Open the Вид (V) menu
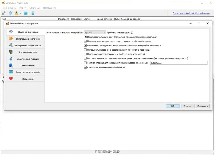Screen dimensions: 215x155 pyautogui.click(x=22, y=8)
